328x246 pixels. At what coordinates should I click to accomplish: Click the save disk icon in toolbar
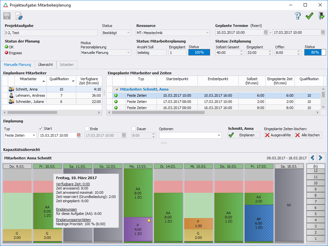pos(7,16)
